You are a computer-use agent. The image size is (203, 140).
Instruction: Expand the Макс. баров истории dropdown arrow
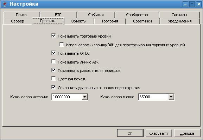pyautogui.click(x=85, y=97)
